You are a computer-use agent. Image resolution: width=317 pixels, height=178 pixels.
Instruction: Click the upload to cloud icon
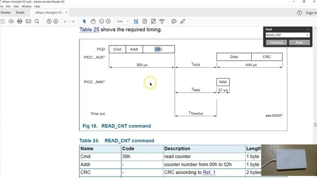click(x=11, y=21)
